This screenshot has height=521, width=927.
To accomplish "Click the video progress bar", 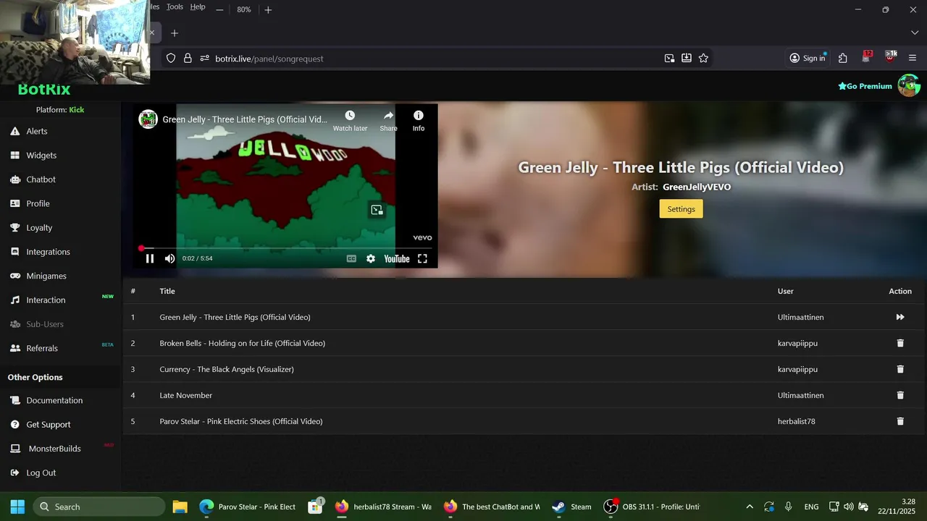I will pyautogui.click(x=285, y=248).
